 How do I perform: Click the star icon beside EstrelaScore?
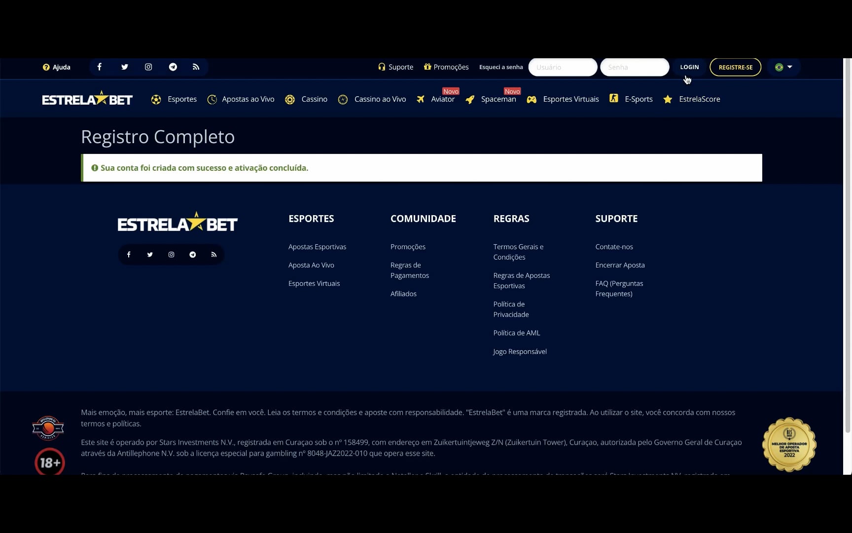[668, 99]
